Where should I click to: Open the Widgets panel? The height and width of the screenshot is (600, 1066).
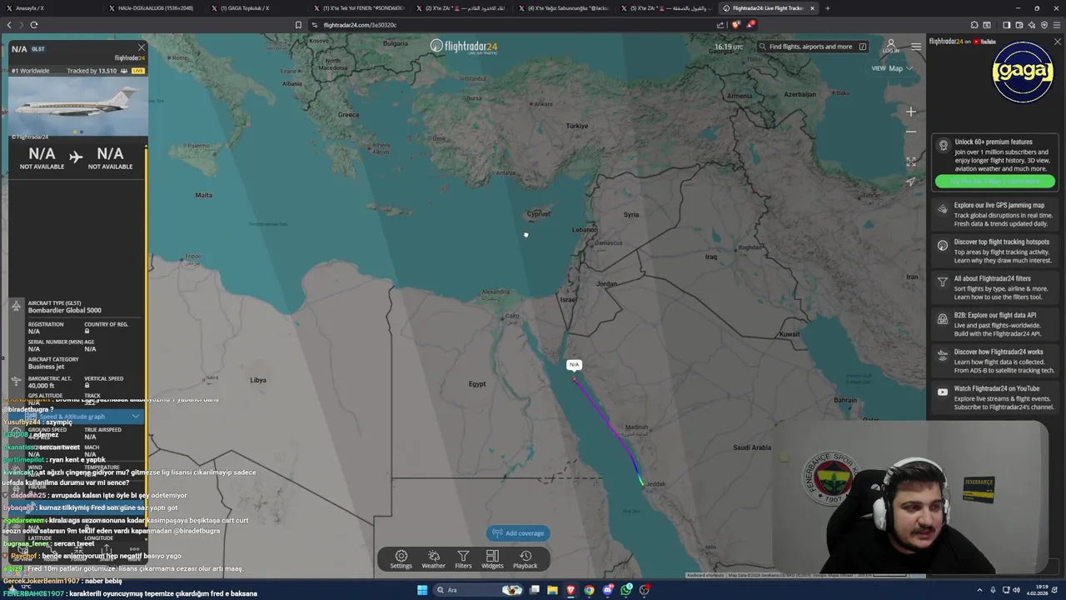click(492, 559)
